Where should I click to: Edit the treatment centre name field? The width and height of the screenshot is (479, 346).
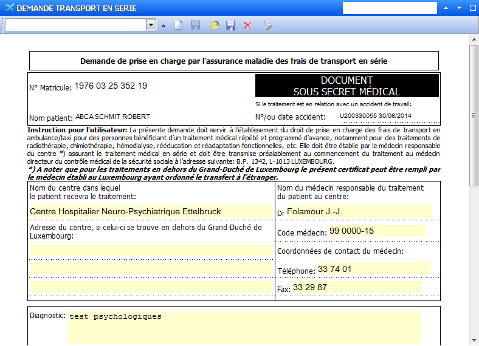tap(150, 212)
